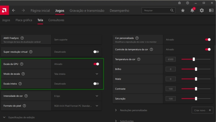Collapse Especificações de exibição section

[4, 117]
